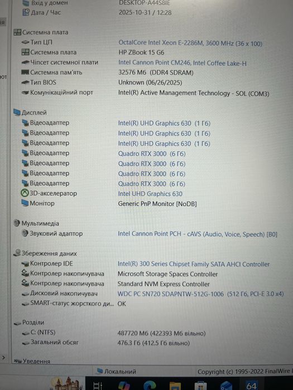Click the icon beside the Системна плата section header
The image size is (293, 390).
[x=17, y=32]
